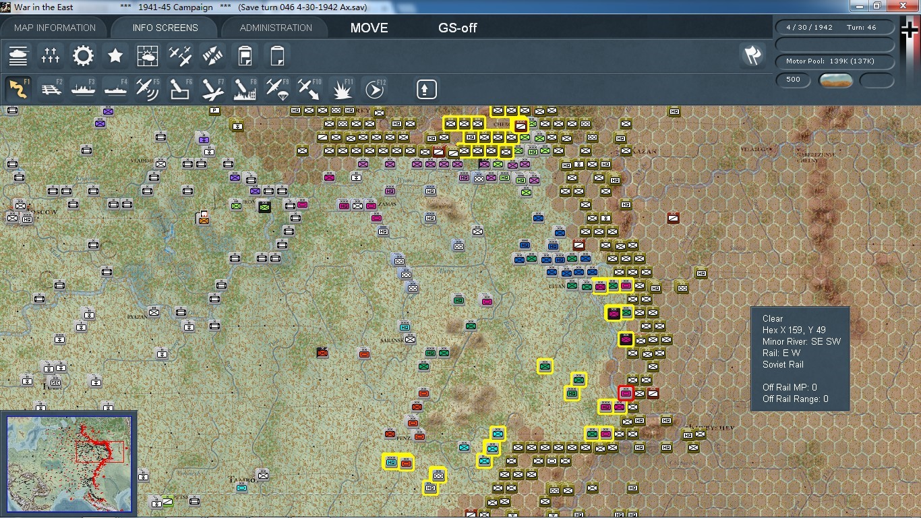The width and height of the screenshot is (921, 518).
Task: Select the F8 bomb city icon
Action: point(245,89)
